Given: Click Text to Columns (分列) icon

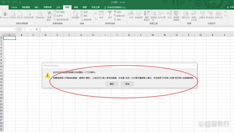Looking at the screenshot, I should (x=131, y=15).
